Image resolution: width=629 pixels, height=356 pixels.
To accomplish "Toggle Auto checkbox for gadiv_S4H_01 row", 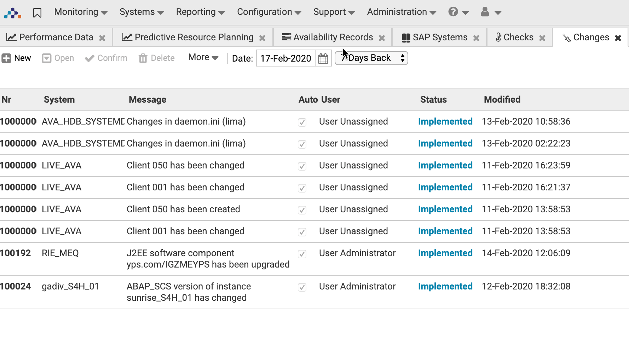I will 302,287.
